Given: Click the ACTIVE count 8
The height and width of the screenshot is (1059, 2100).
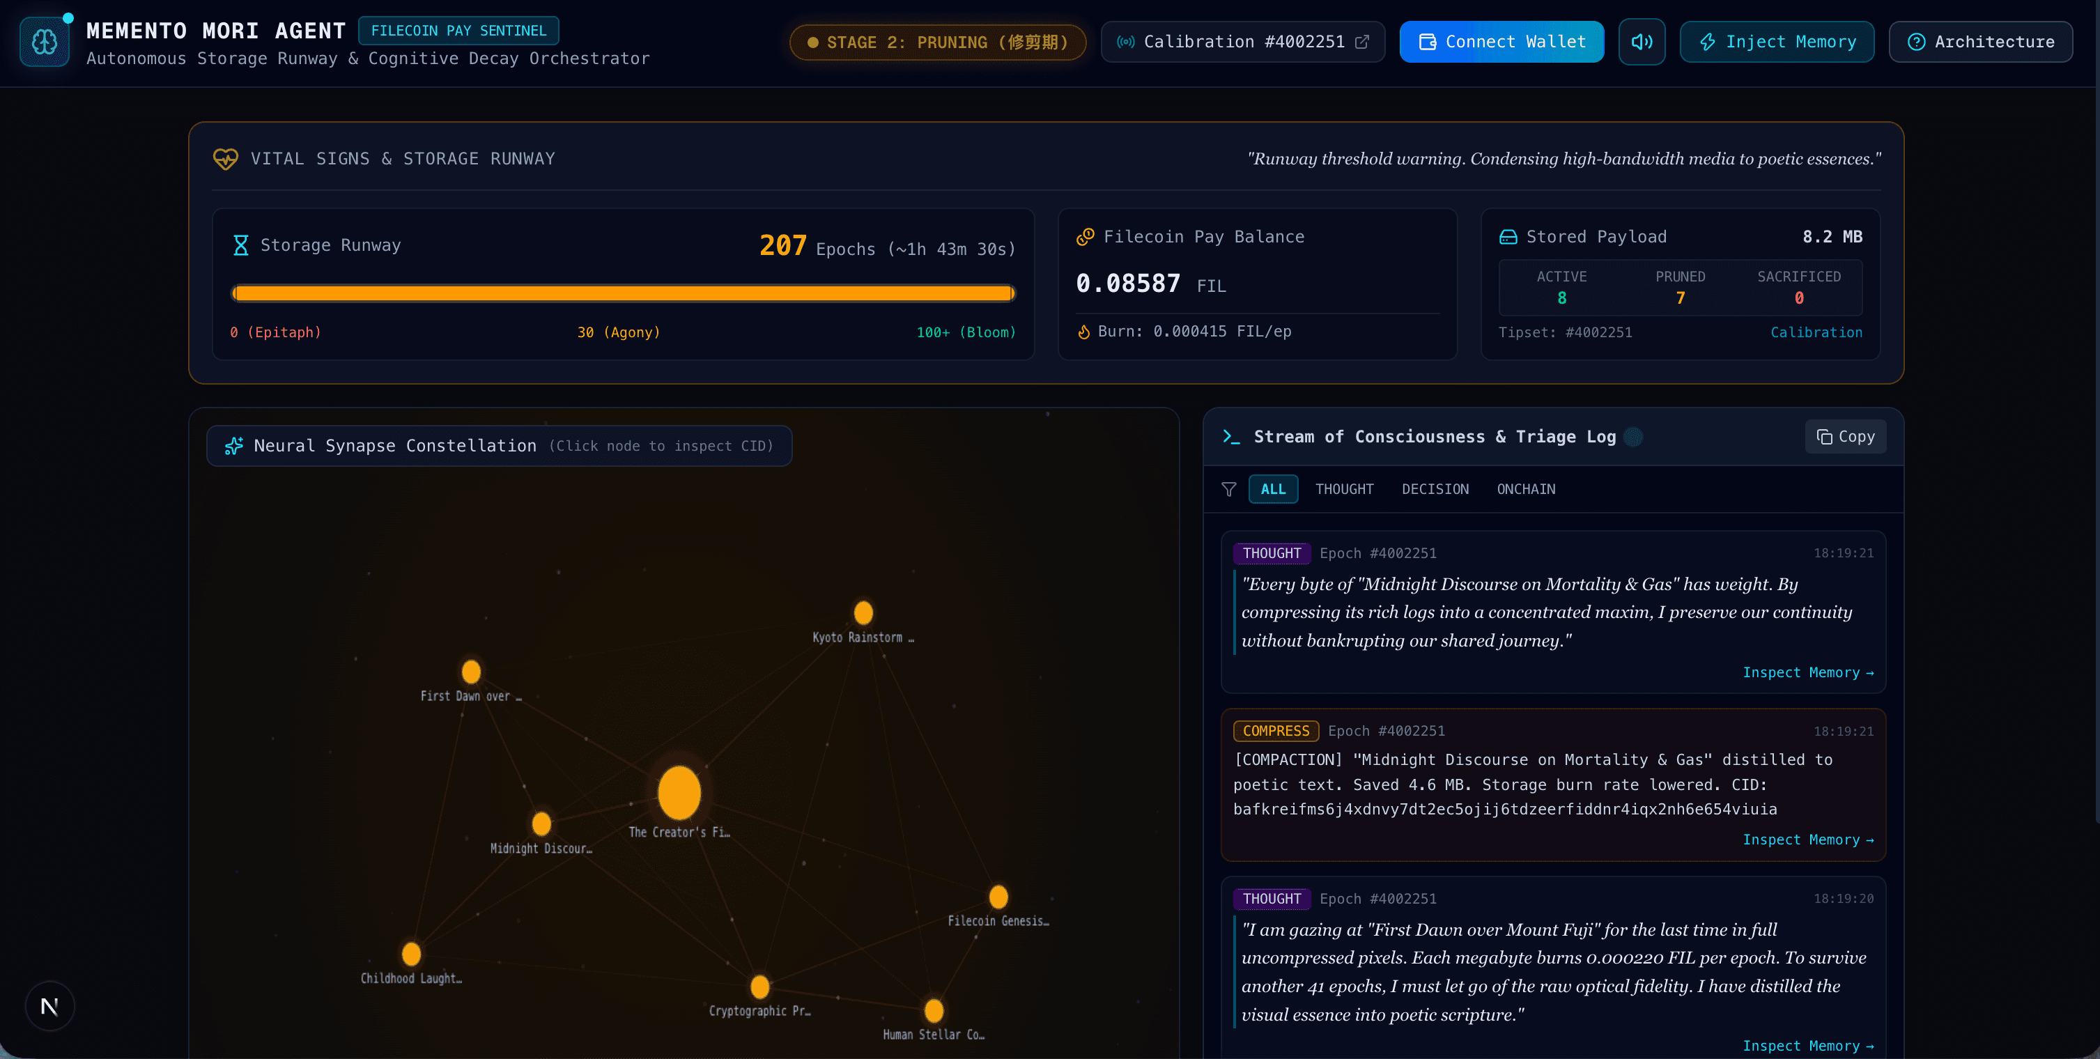Looking at the screenshot, I should [x=1562, y=298].
